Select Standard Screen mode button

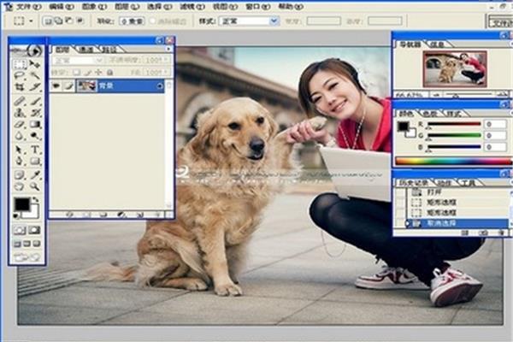[17, 244]
